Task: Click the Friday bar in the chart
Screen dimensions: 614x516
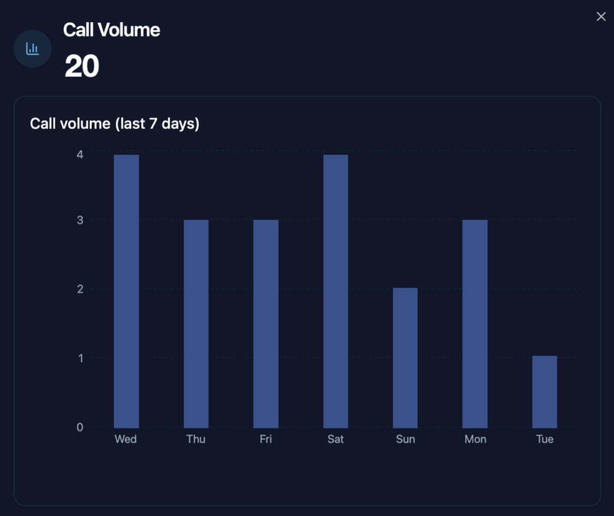Action: (x=266, y=324)
